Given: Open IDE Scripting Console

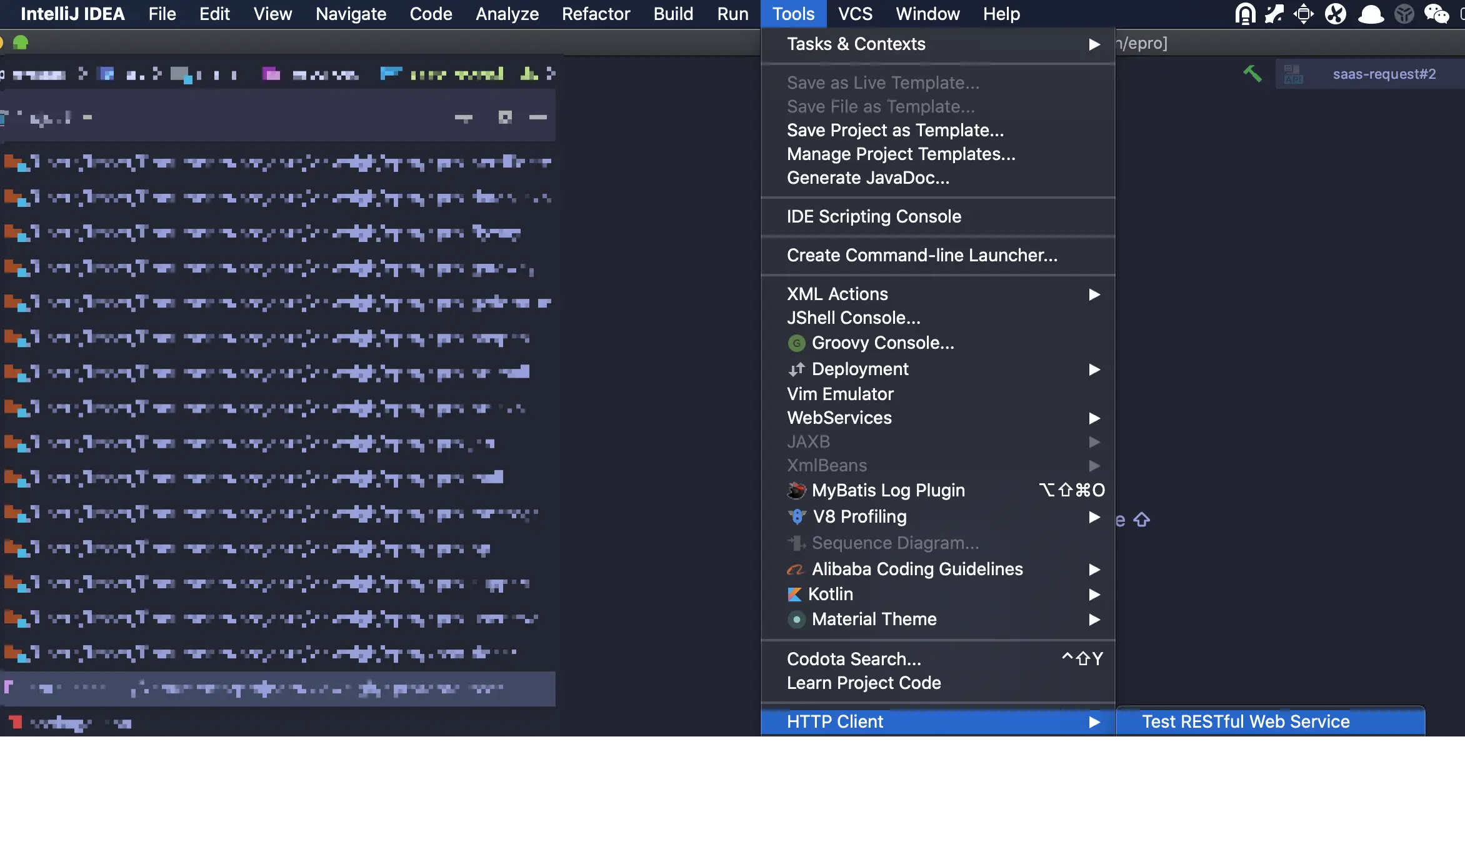Looking at the screenshot, I should [x=874, y=217].
